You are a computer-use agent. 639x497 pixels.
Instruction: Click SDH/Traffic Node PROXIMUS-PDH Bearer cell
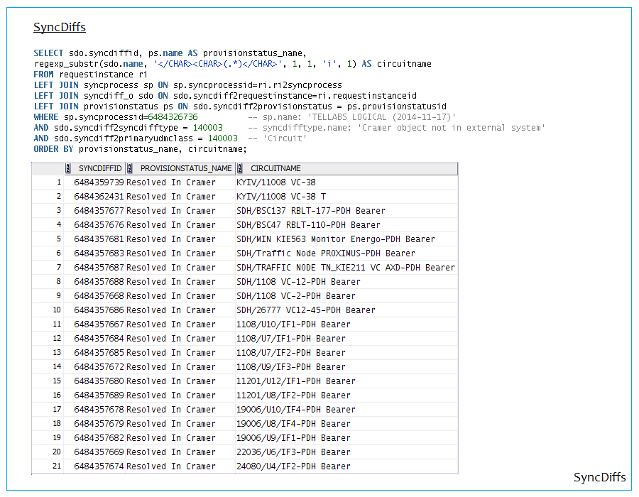pyautogui.click(x=325, y=253)
